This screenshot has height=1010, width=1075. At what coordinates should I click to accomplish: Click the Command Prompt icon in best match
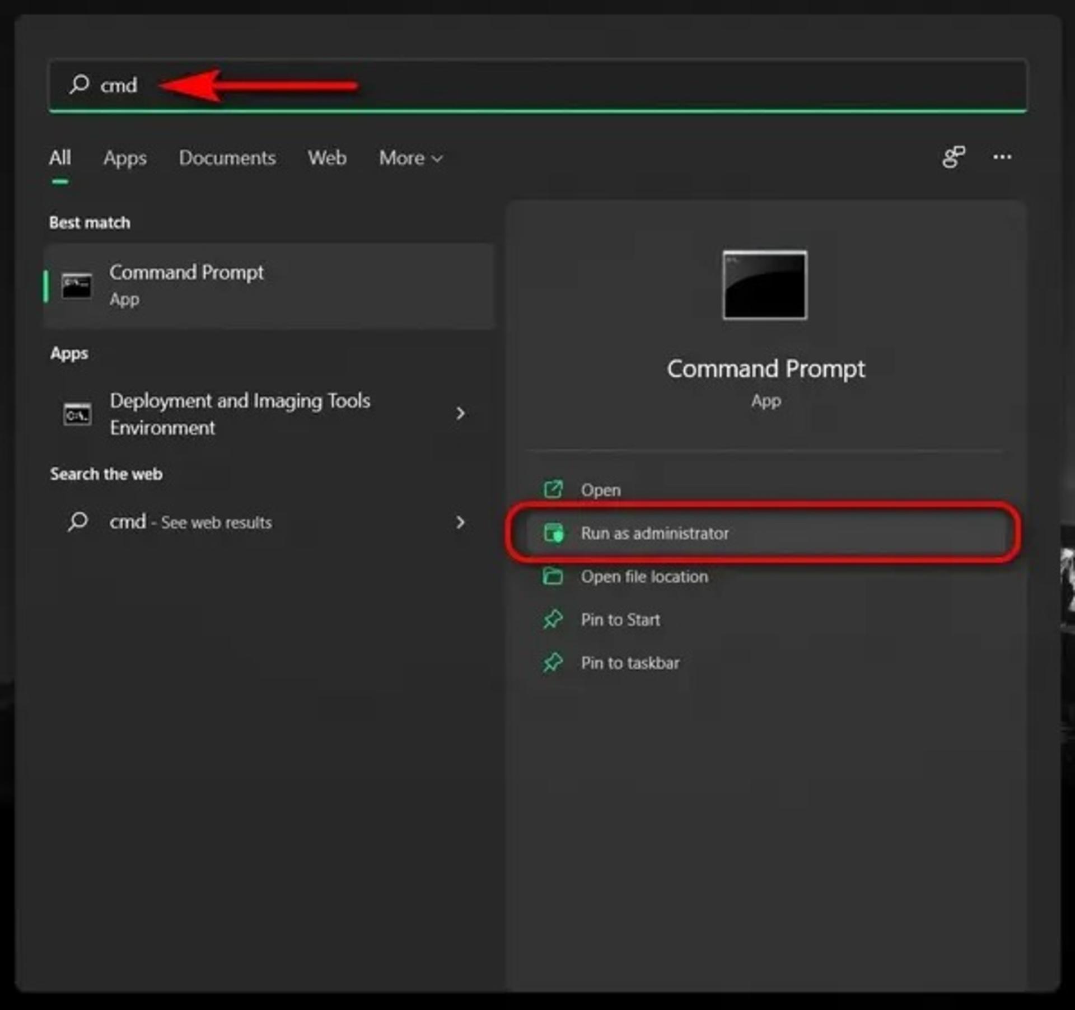click(77, 286)
